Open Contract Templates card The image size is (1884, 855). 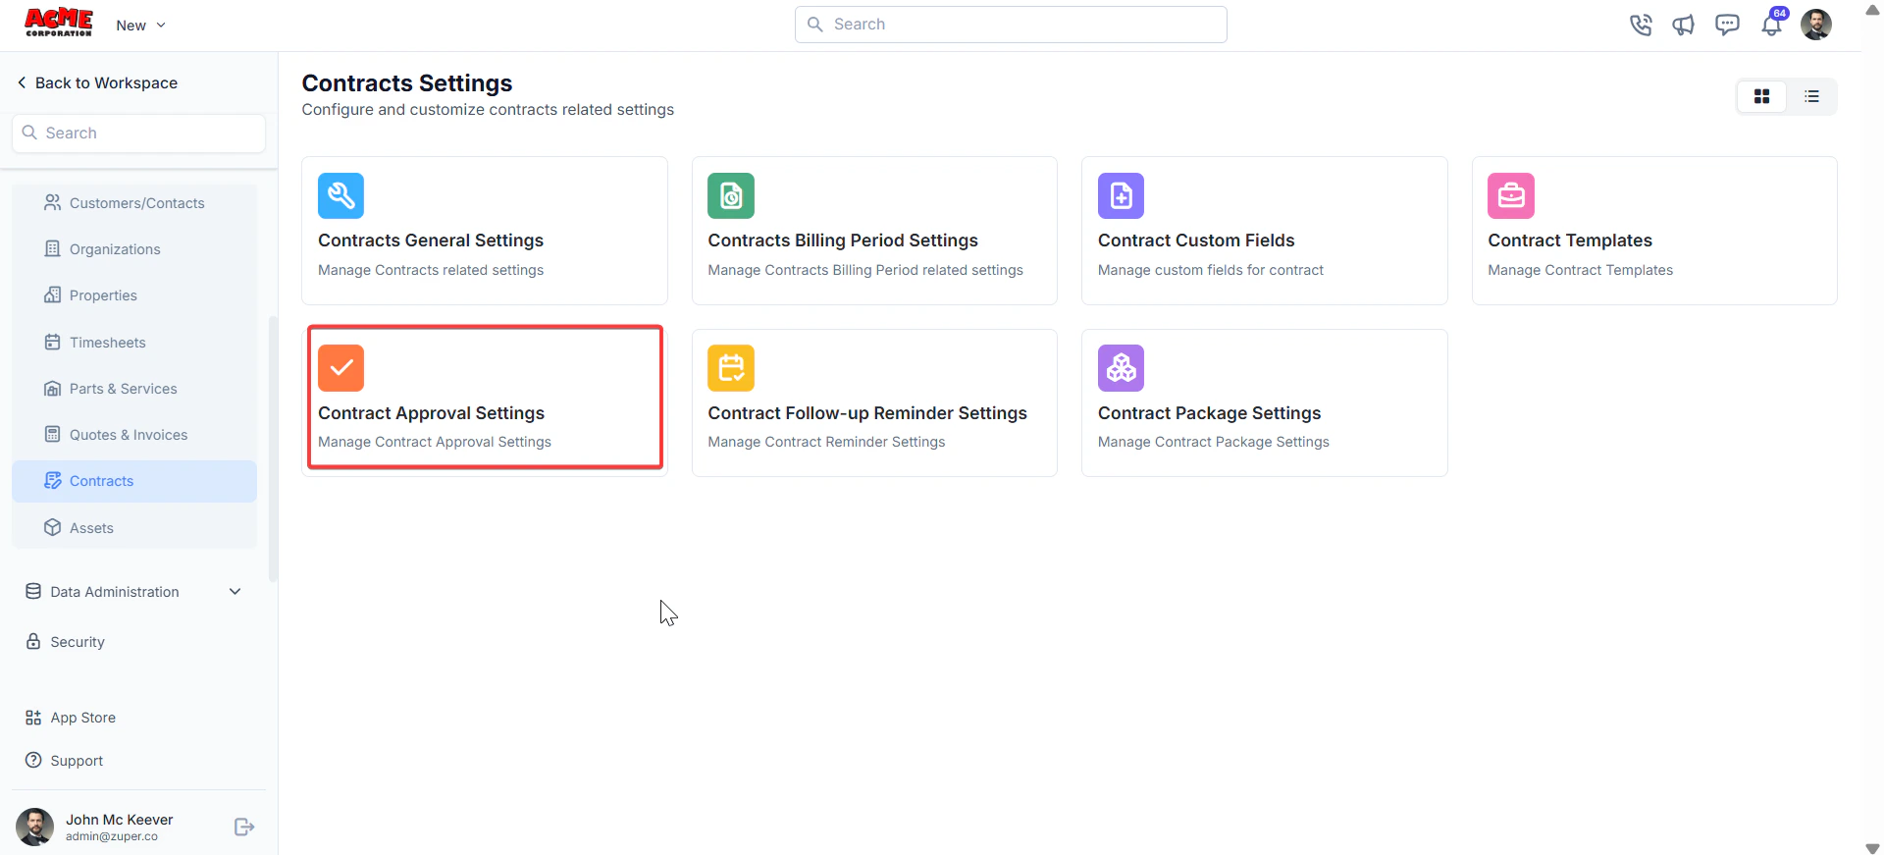[1654, 231]
